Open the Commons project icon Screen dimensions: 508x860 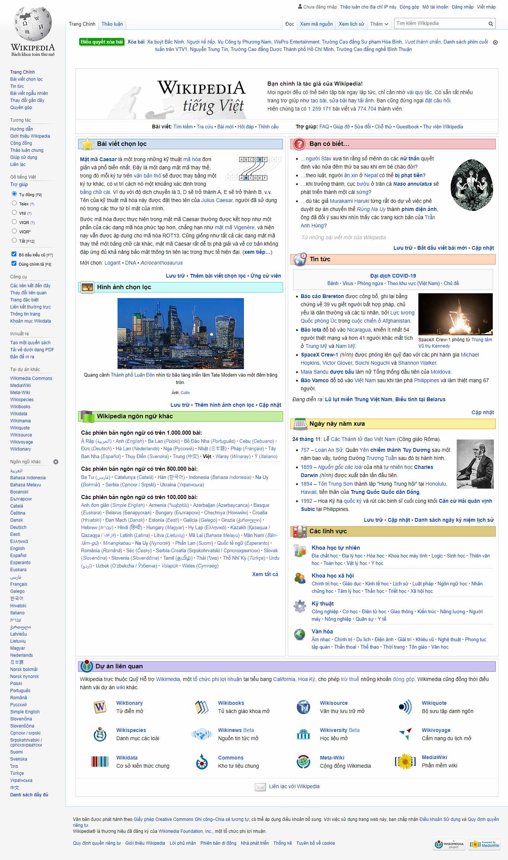tap(202, 762)
